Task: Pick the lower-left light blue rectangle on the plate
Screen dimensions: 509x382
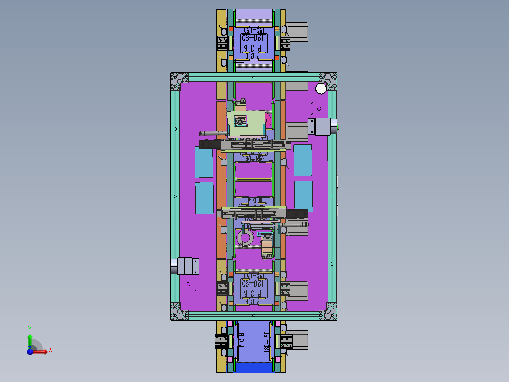Action: pos(204,198)
